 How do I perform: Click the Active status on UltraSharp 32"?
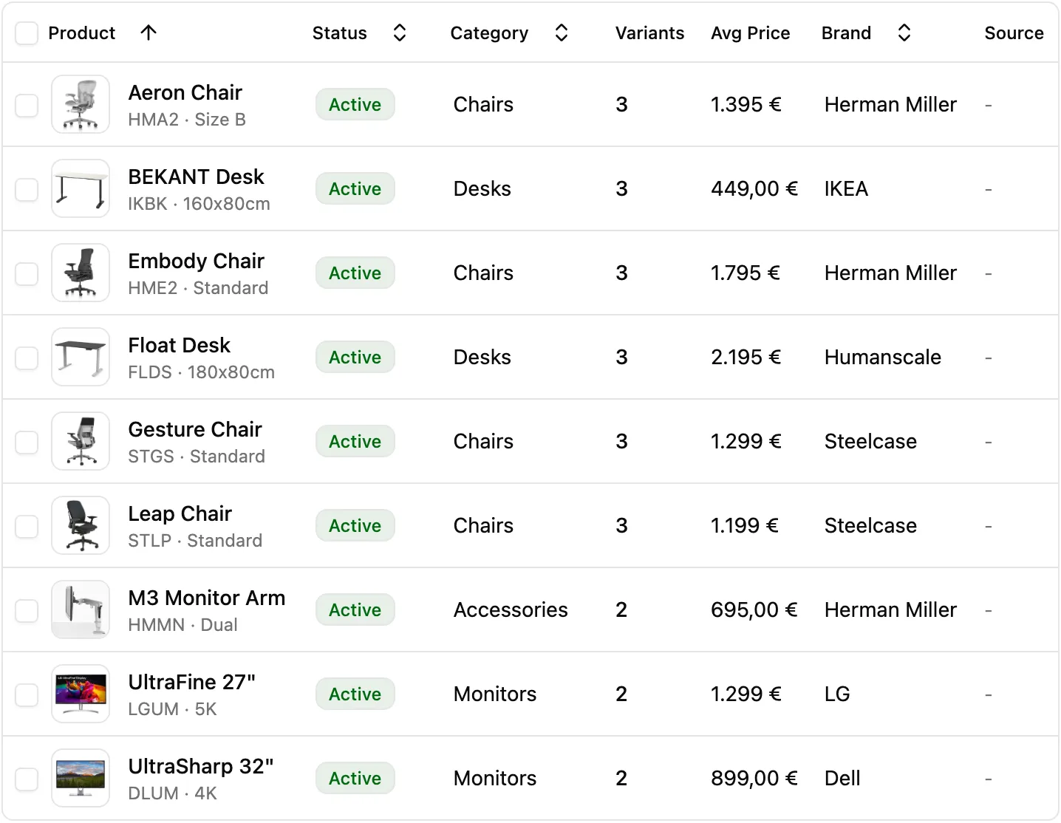(355, 778)
